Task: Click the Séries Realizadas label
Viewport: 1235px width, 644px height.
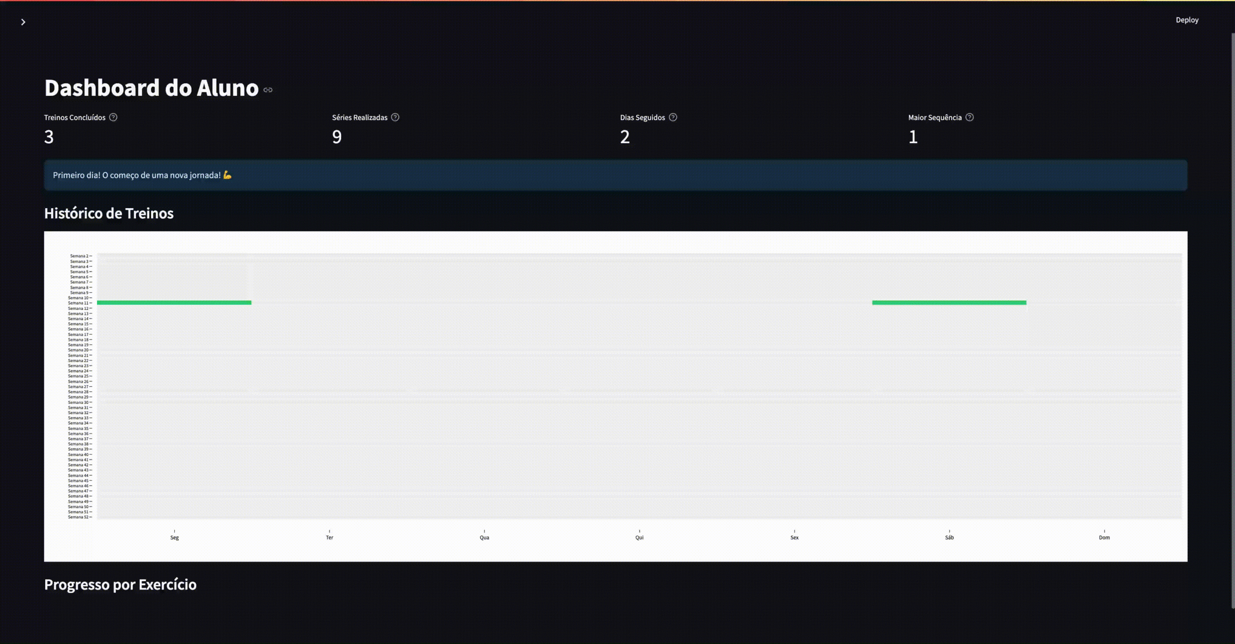Action: click(x=359, y=118)
